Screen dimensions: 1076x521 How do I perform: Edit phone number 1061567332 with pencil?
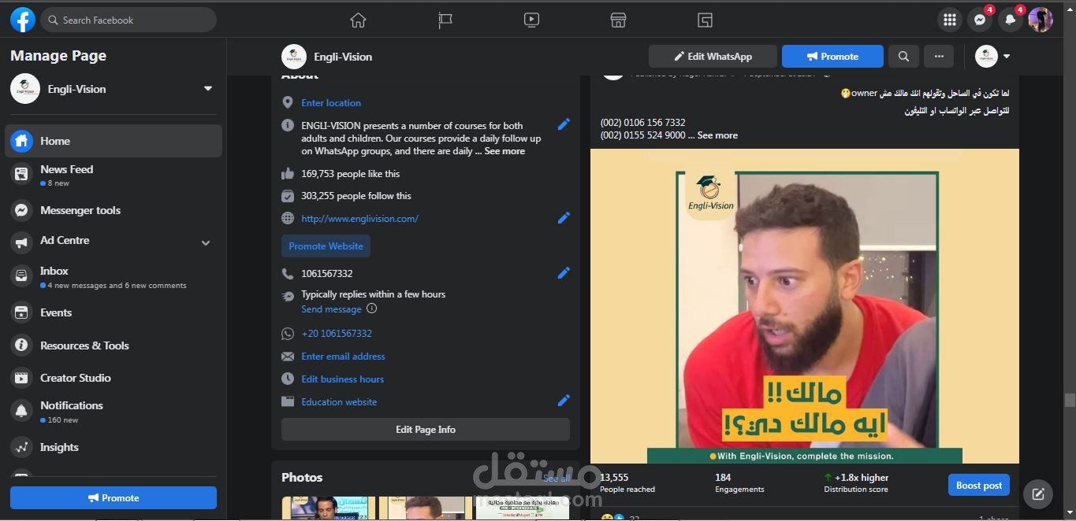coord(564,273)
